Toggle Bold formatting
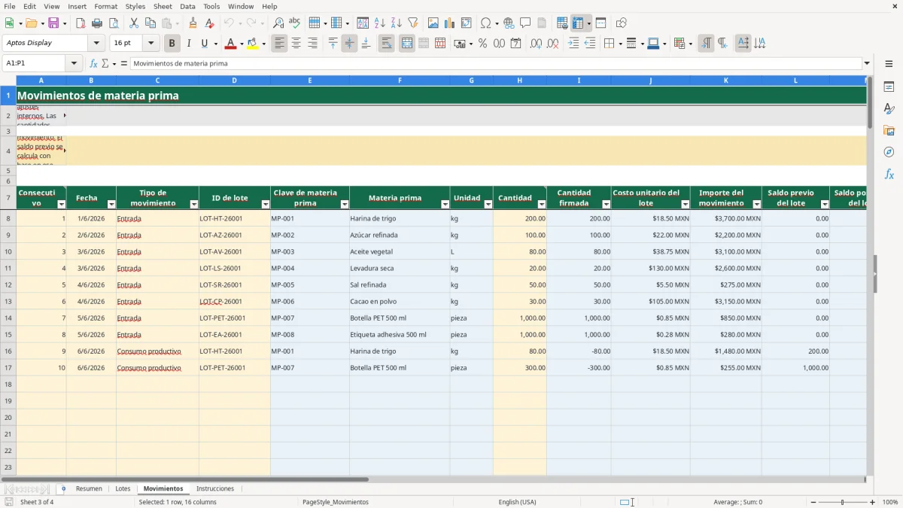This screenshot has height=508, width=903. click(172, 44)
